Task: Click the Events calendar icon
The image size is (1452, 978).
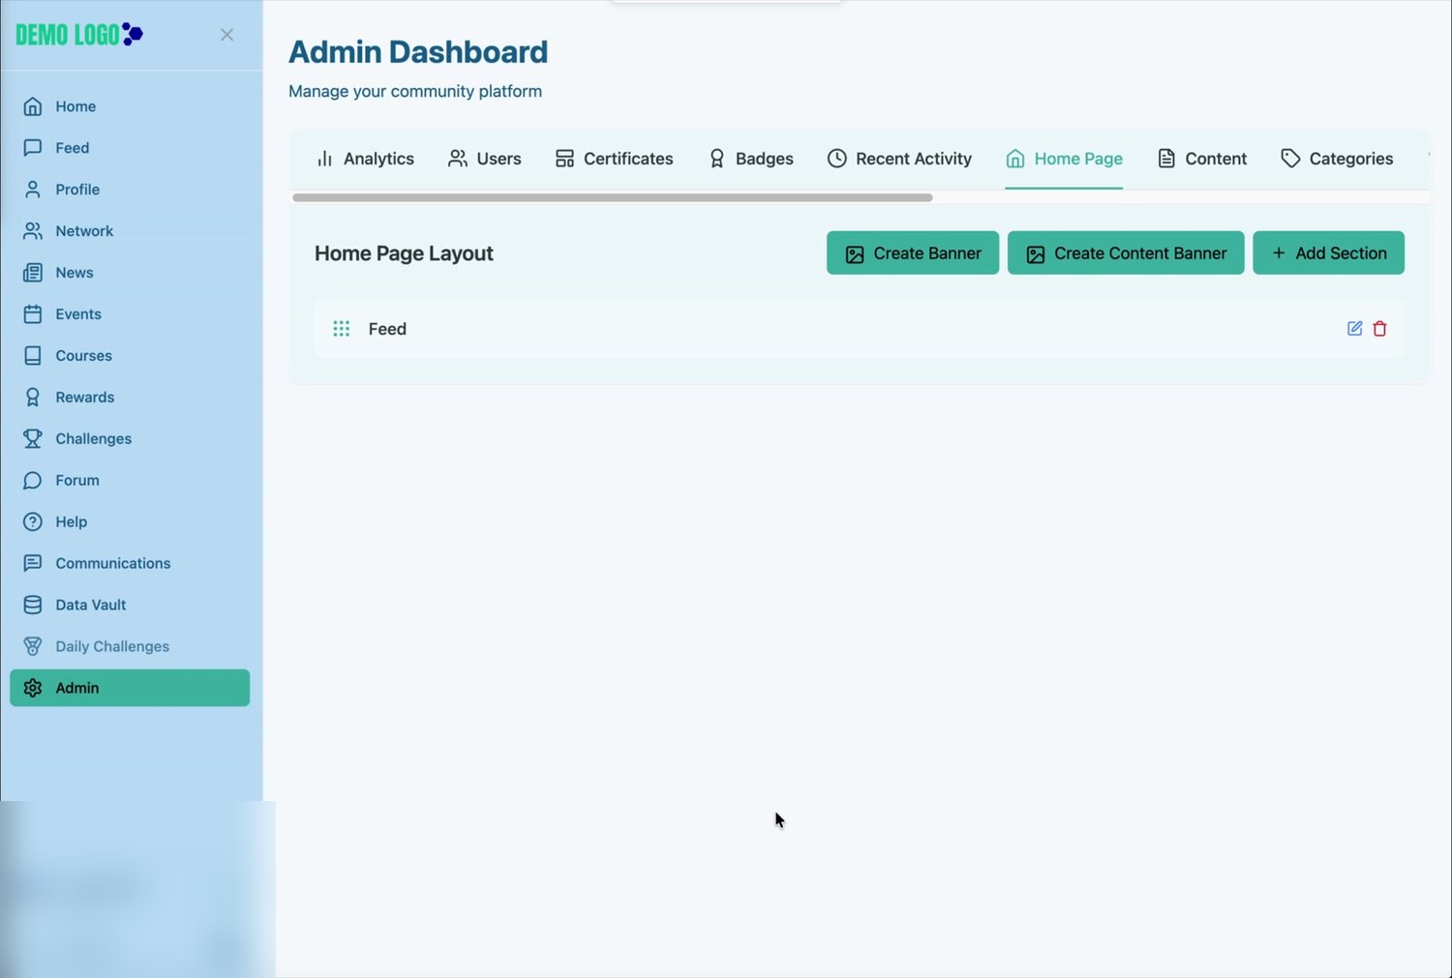Action: [33, 314]
